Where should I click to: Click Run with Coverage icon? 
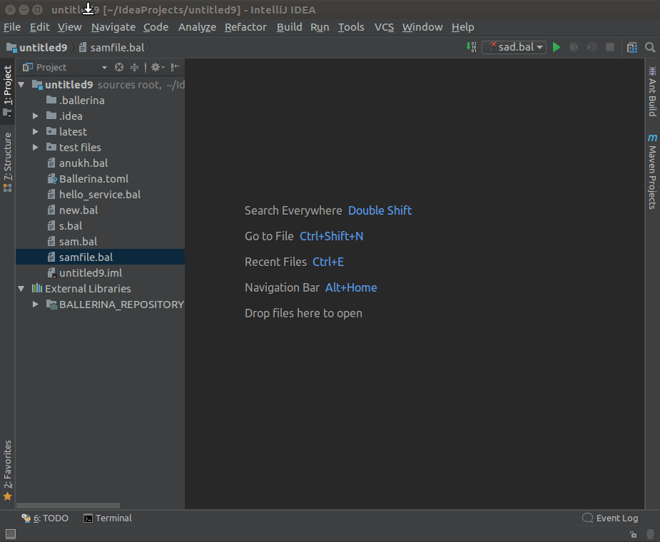pyautogui.click(x=592, y=47)
